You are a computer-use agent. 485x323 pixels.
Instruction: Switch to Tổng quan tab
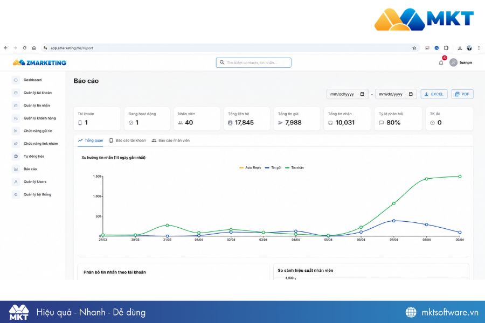(x=91, y=141)
